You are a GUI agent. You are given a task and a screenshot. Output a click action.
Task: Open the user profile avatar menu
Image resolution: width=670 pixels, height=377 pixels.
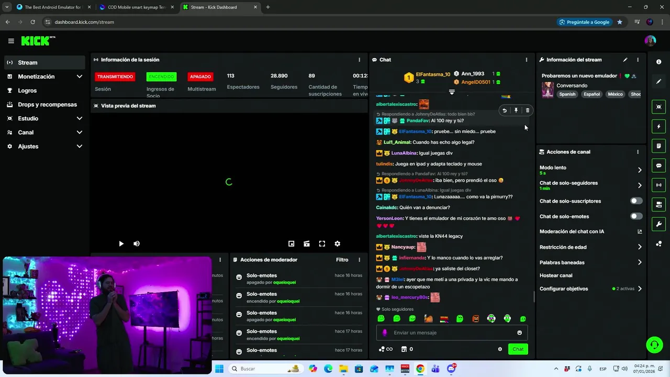click(x=650, y=41)
